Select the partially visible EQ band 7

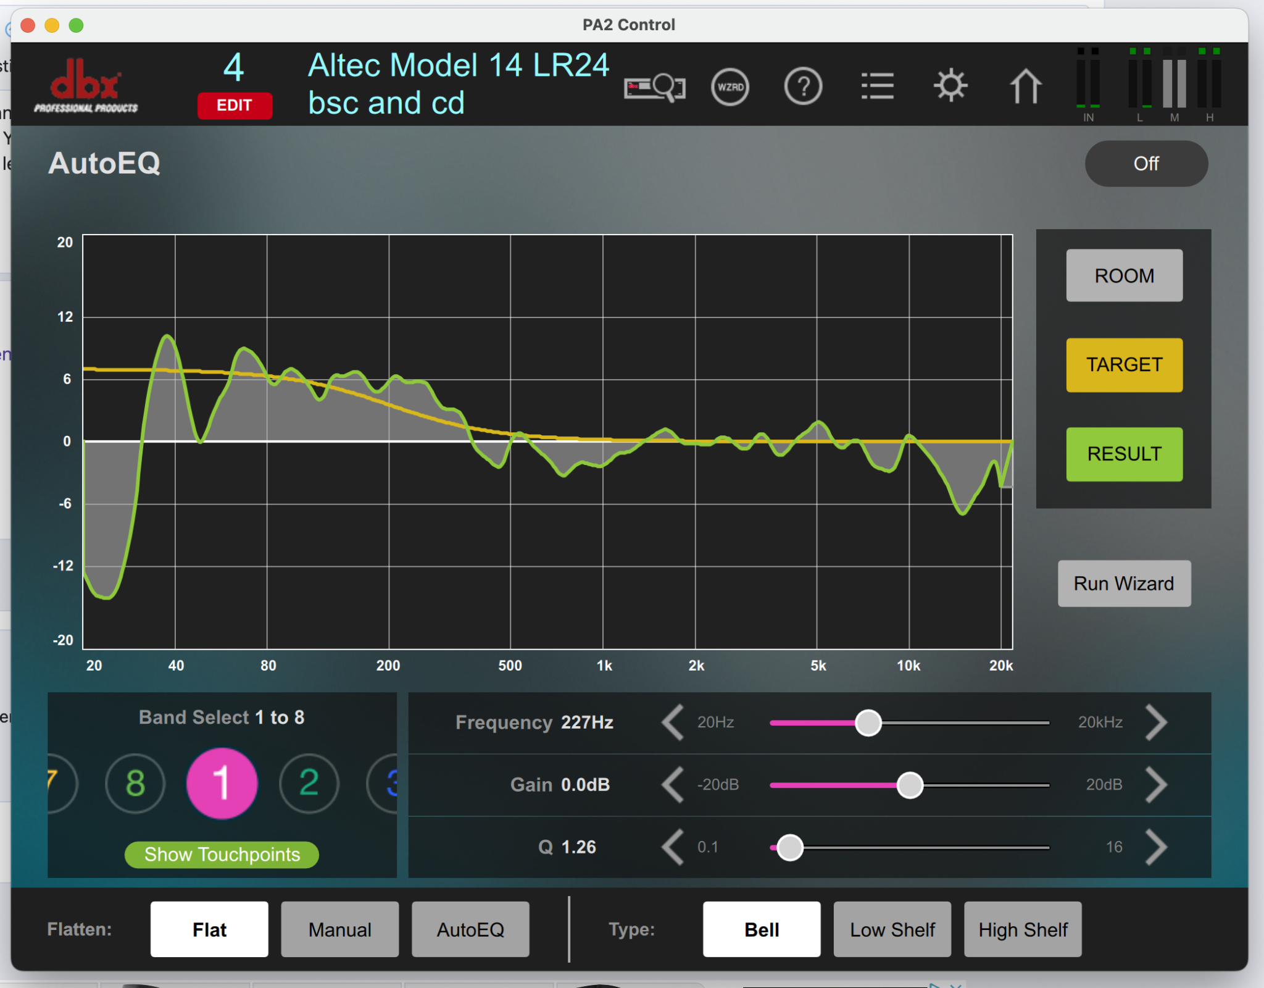pyautogui.click(x=62, y=784)
